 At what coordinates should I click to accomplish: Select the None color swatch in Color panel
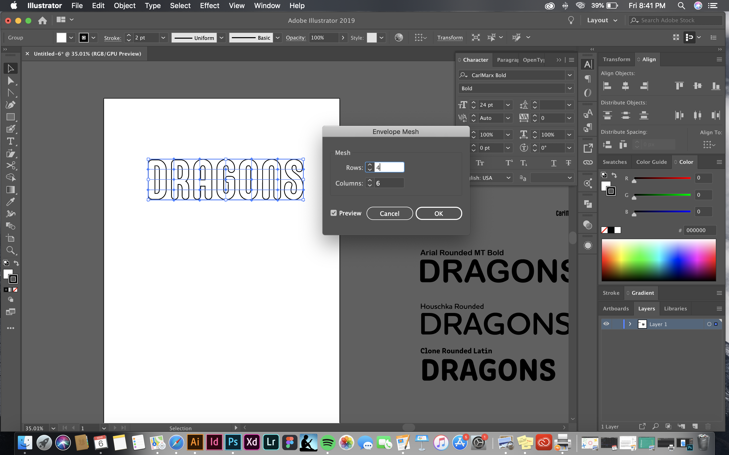coord(604,230)
